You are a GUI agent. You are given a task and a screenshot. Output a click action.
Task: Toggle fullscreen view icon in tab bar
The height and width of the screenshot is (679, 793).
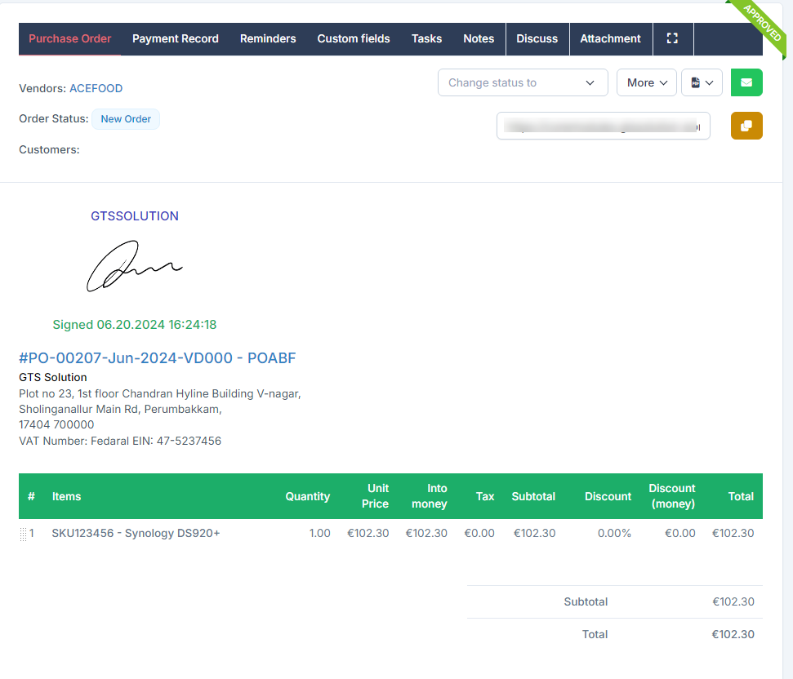click(672, 38)
